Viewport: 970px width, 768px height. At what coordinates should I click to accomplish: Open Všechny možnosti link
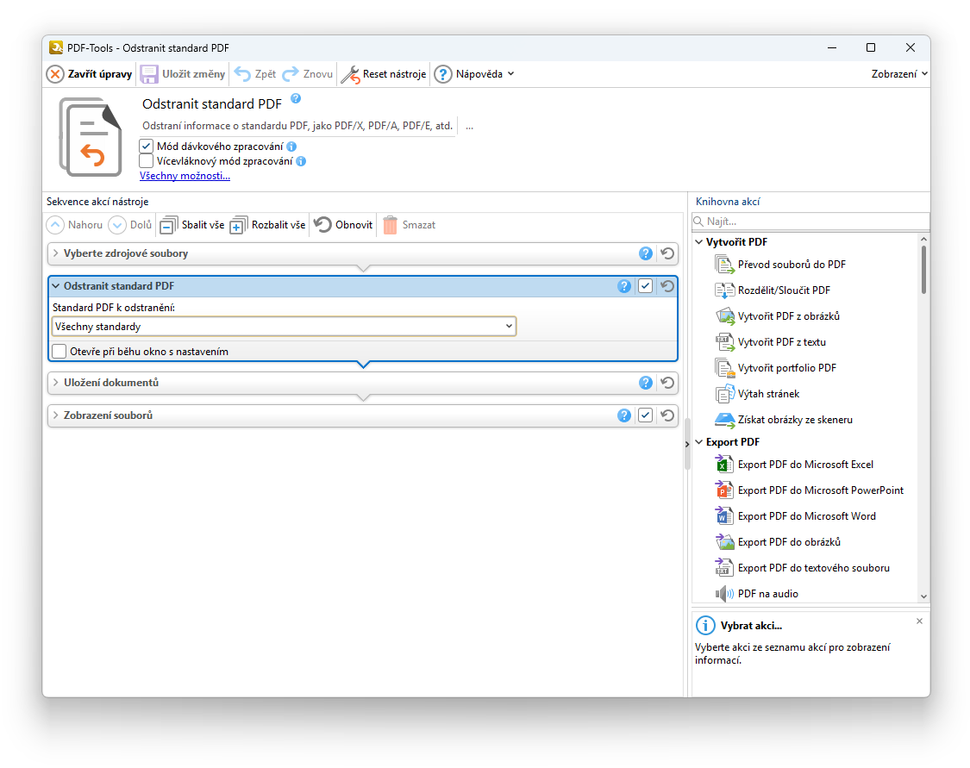185,176
